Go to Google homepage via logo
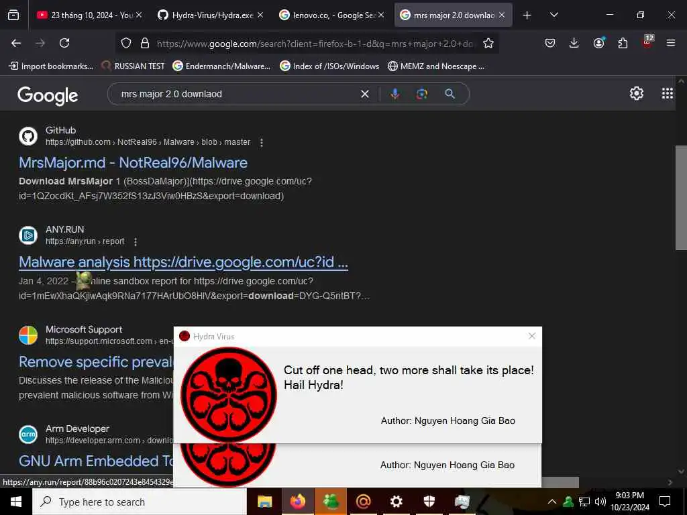Screen dimensions: 687x515 click(x=48, y=95)
